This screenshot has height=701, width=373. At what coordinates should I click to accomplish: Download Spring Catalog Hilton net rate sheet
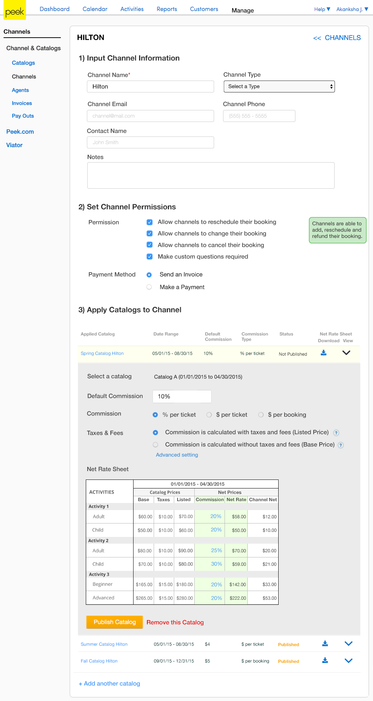pyautogui.click(x=324, y=353)
